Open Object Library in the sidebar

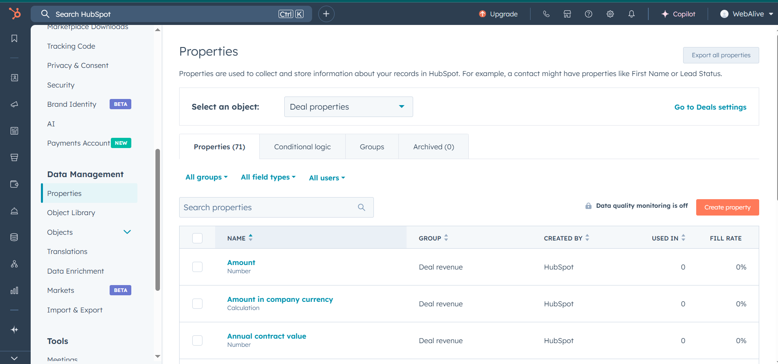71,213
